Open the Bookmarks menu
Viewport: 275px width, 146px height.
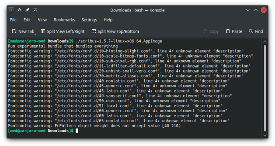[x=64, y=20]
